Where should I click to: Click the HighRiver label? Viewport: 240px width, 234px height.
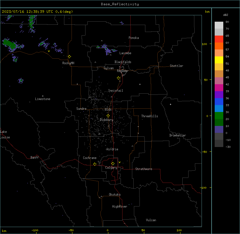point(120,206)
